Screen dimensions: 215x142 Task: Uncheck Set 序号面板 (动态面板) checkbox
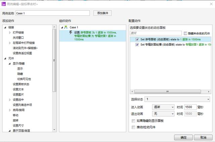tap(137, 39)
